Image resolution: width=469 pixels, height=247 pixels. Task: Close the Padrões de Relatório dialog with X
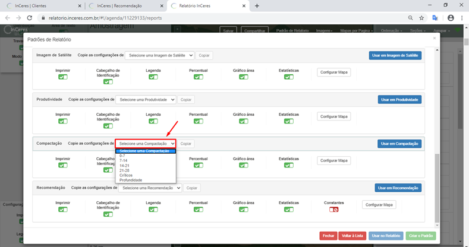(x=435, y=38)
